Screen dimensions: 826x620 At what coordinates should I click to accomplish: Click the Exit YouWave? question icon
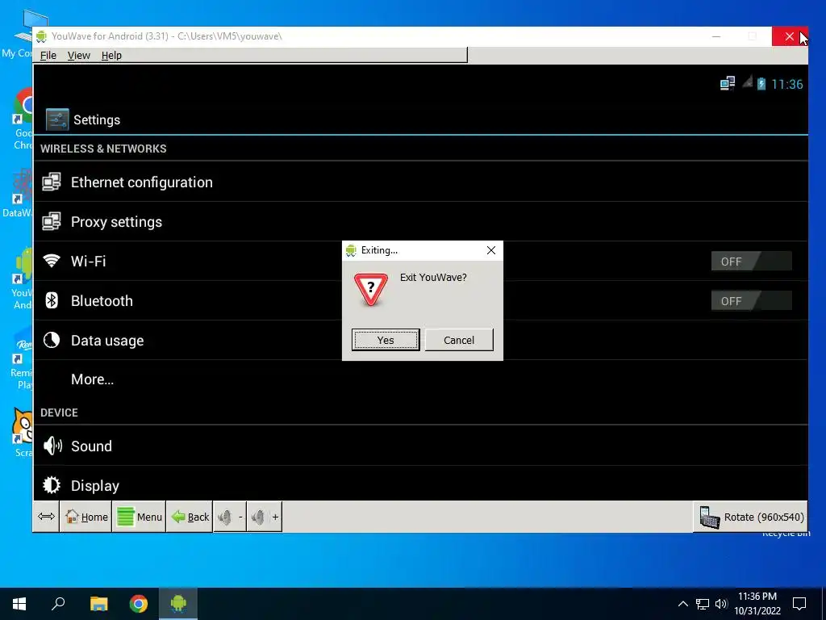pyautogui.click(x=371, y=290)
